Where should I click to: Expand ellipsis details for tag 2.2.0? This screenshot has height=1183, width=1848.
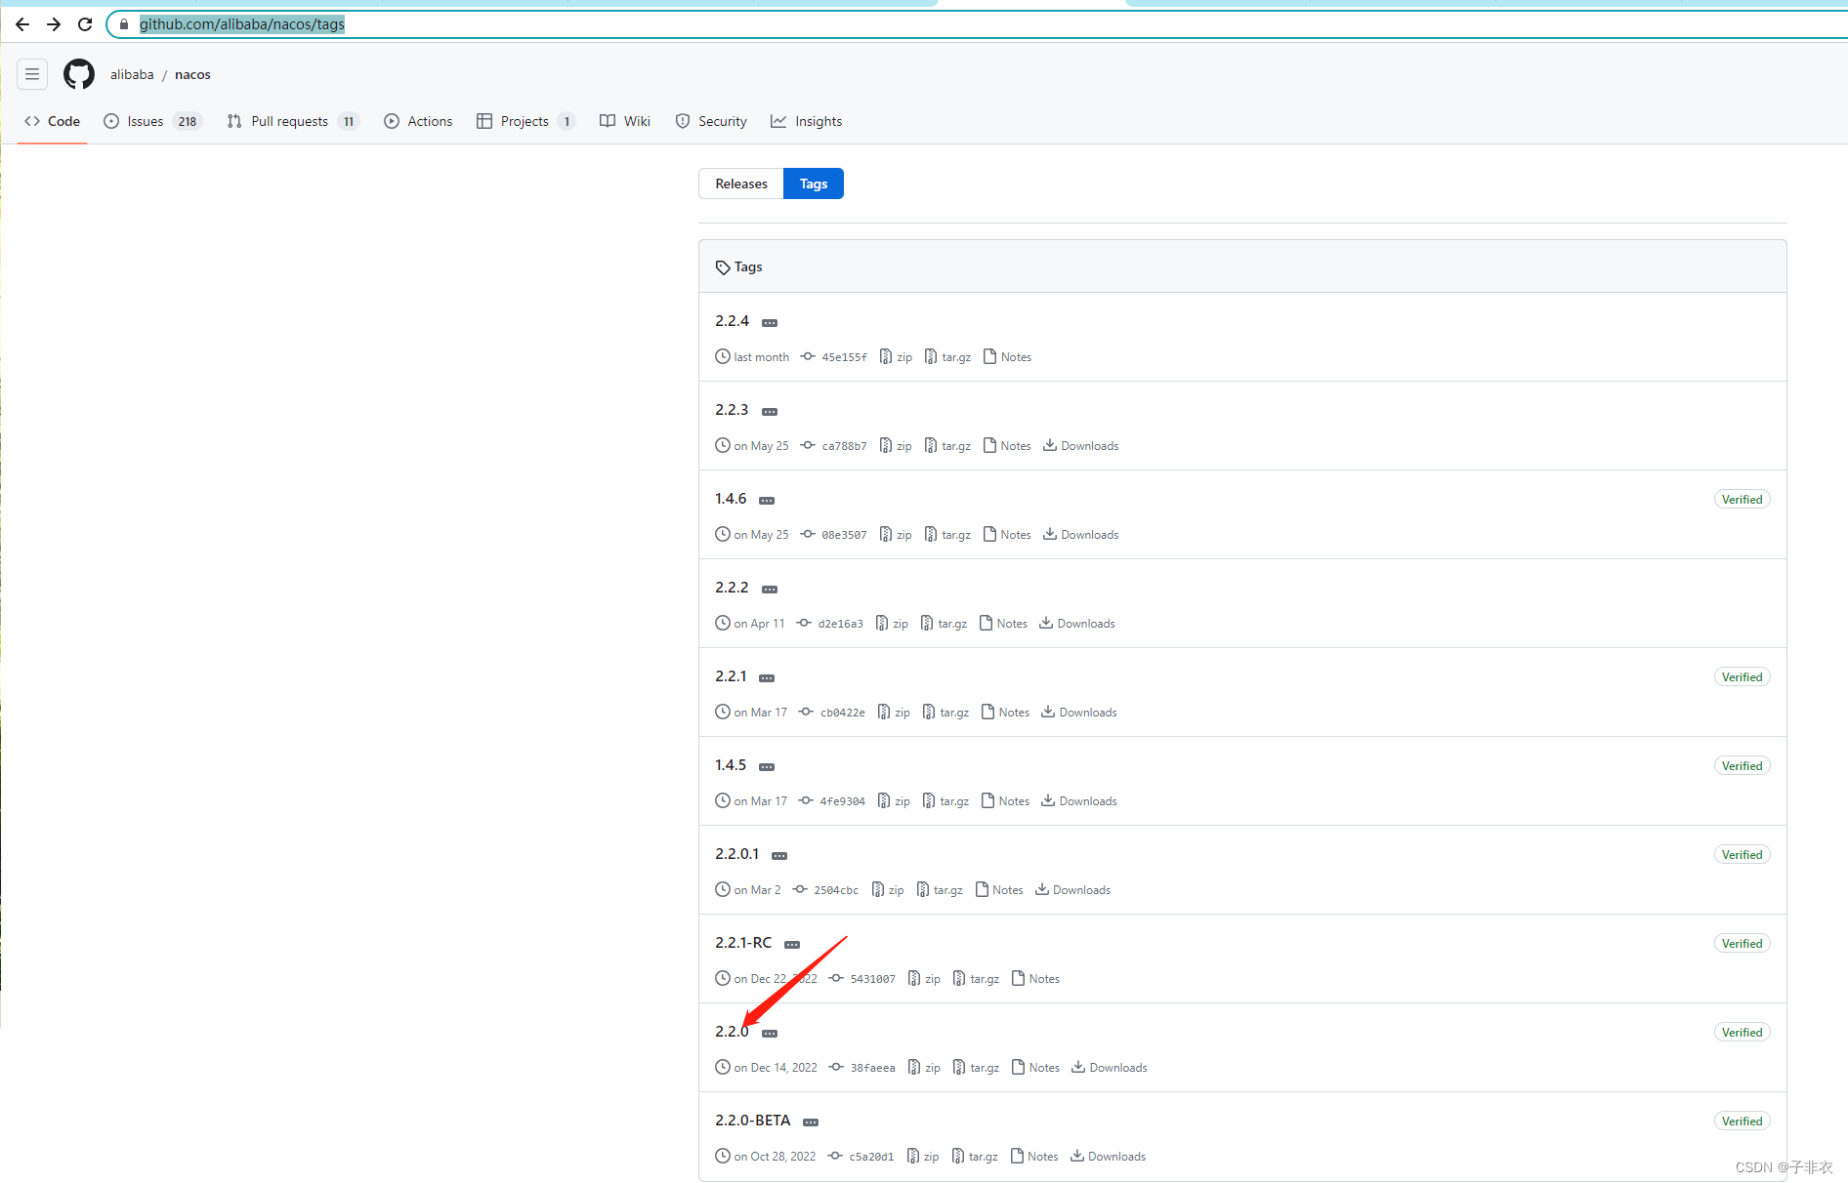770,1034
